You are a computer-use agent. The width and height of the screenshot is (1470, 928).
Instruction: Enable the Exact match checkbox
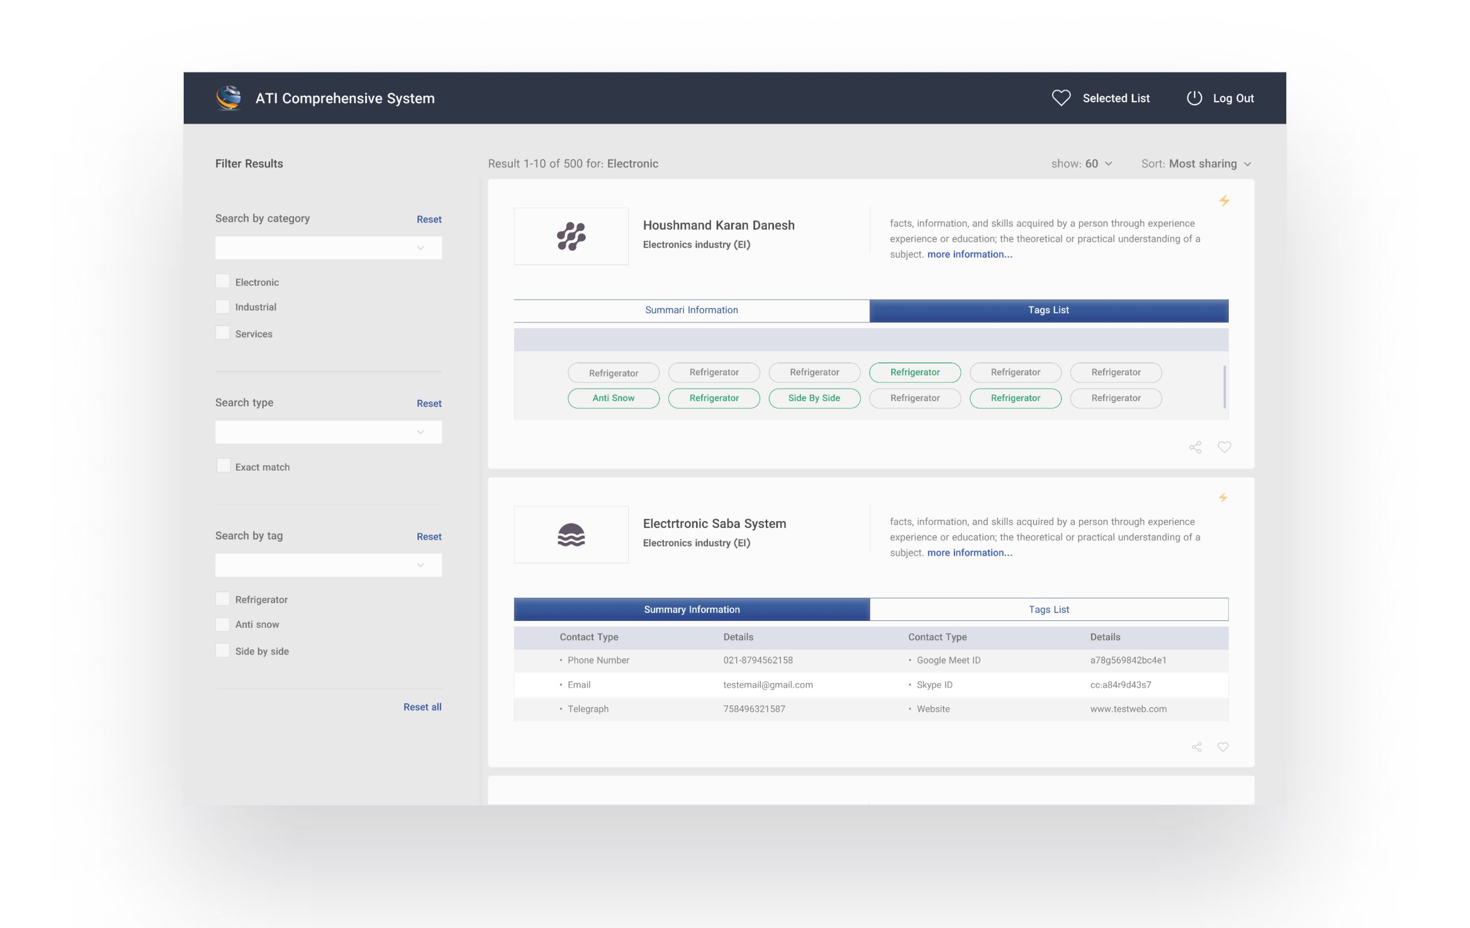(223, 465)
